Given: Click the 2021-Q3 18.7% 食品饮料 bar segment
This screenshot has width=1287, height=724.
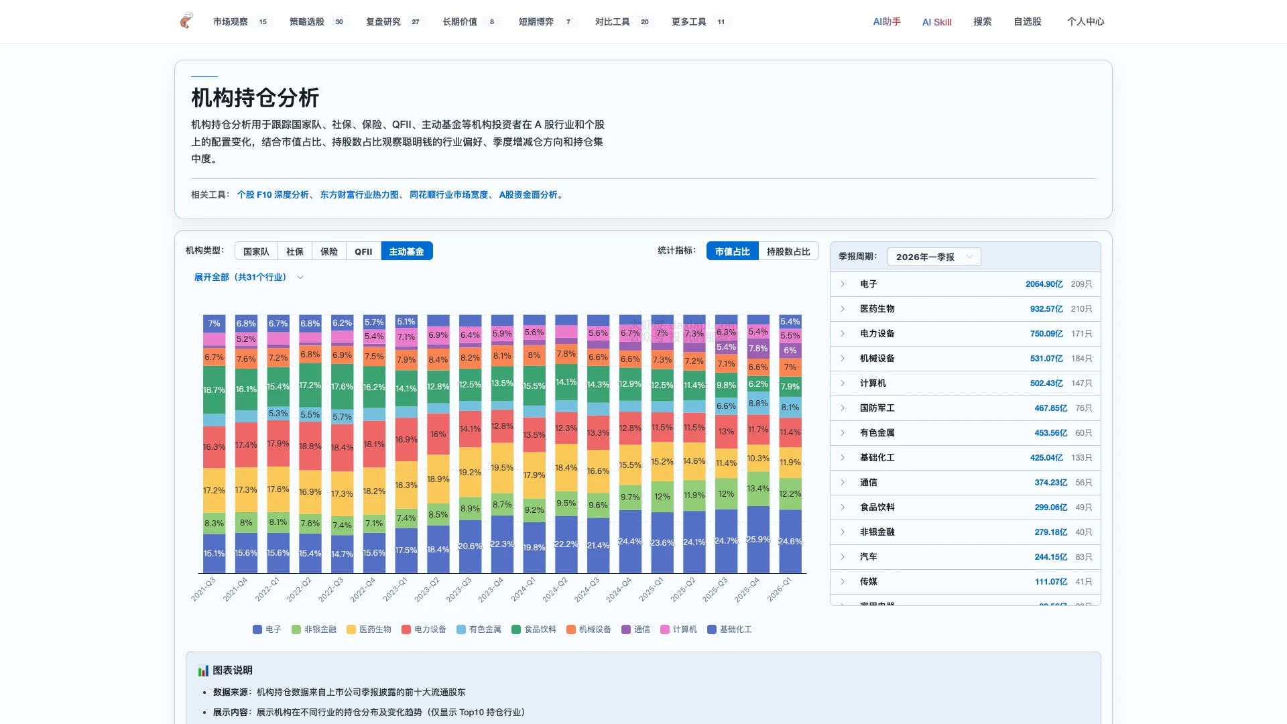Looking at the screenshot, I should pyautogui.click(x=214, y=390).
